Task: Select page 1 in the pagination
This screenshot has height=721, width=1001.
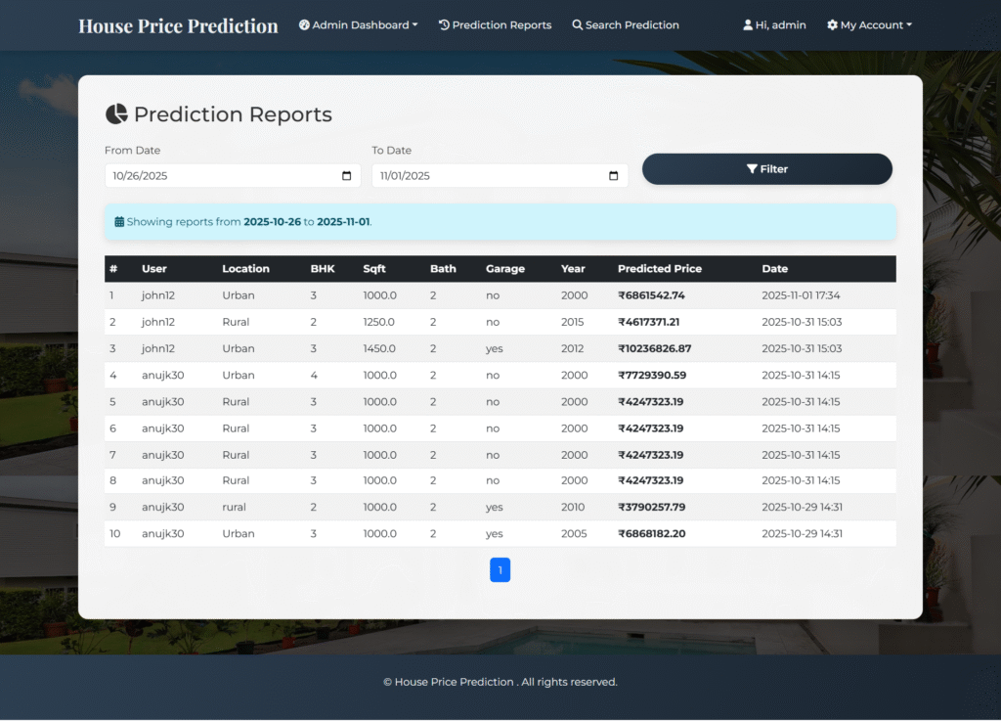Action: 500,569
